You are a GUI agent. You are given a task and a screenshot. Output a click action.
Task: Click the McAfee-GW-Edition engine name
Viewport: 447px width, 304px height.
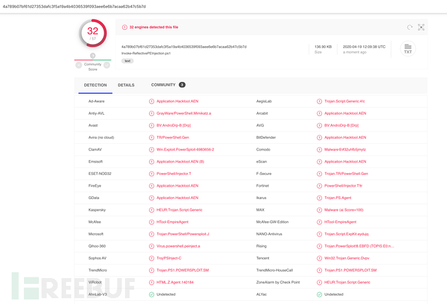click(272, 222)
